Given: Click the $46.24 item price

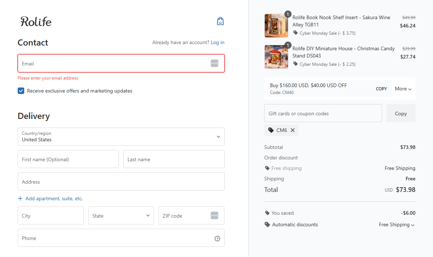Looking at the screenshot, I should point(408,26).
